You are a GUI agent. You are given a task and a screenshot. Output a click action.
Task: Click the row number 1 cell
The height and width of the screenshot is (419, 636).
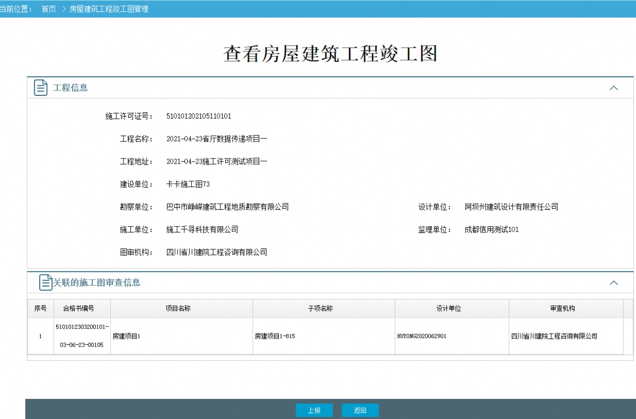click(x=41, y=336)
